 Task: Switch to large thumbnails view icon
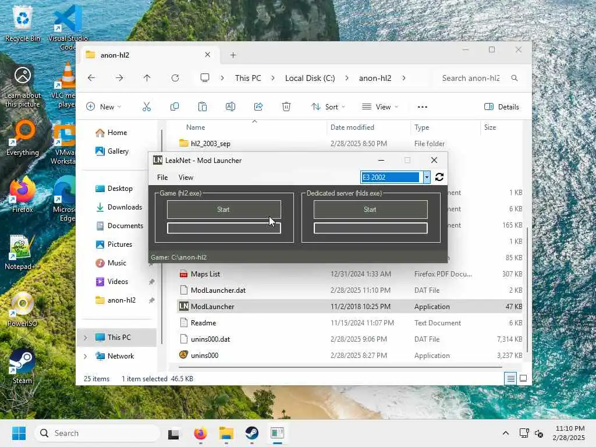pos(523,378)
